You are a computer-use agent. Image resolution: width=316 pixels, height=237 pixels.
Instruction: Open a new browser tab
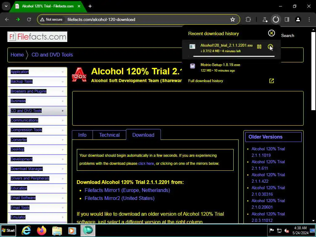90,6
